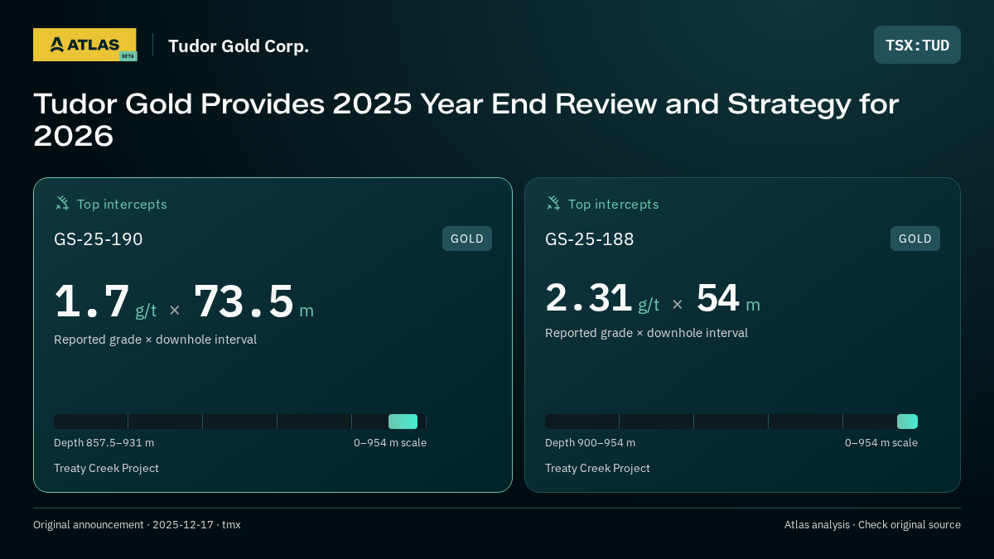The width and height of the screenshot is (994, 559).
Task: Click the 73.5 m interval value
Action: [x=253, y=302]
